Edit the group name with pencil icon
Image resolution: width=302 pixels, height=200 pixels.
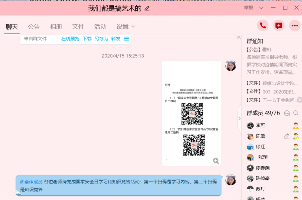(147, 8)
